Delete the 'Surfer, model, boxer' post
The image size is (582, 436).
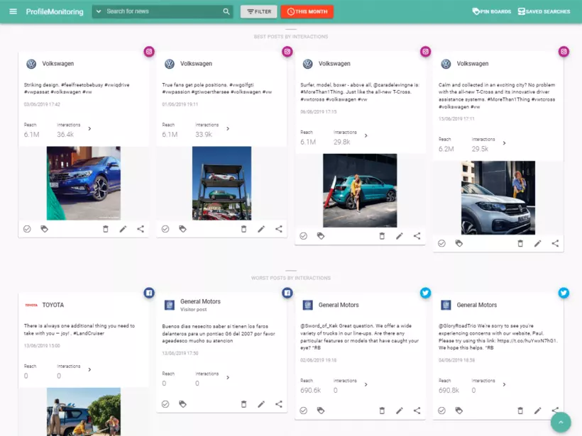coord(382,236)
